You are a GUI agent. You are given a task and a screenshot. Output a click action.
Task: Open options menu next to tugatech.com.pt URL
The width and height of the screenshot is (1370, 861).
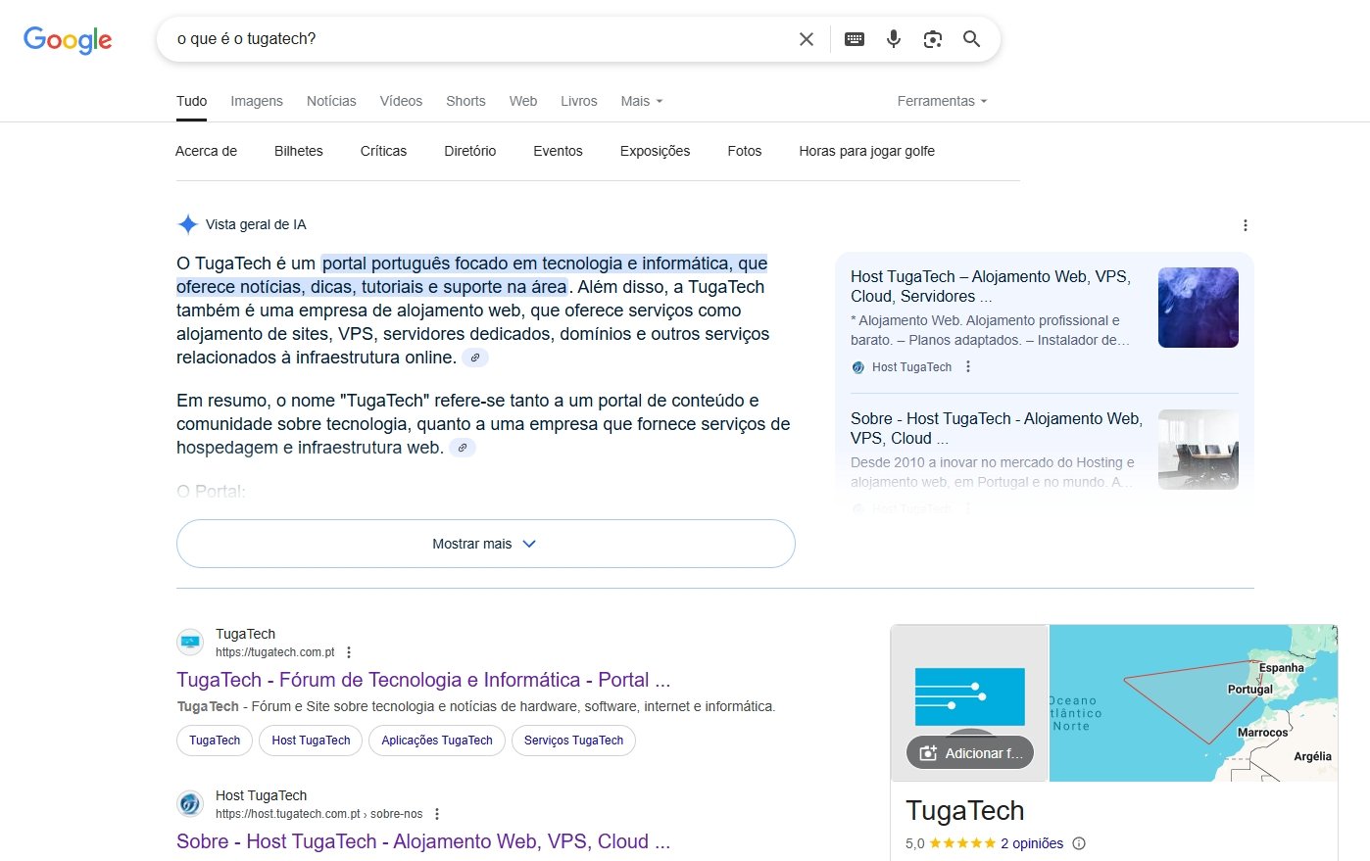tap(349, 652)
